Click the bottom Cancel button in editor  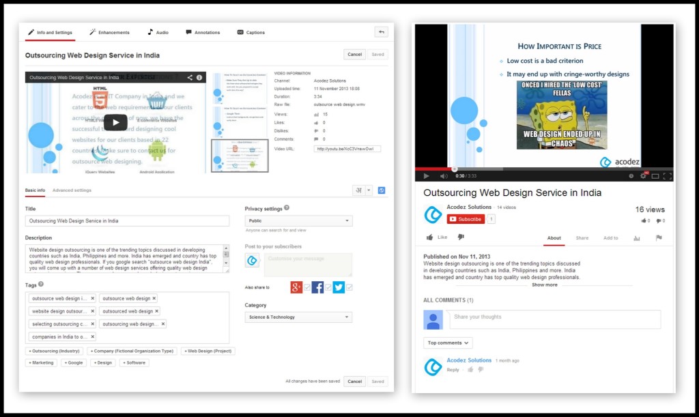[x=354, y=382]
